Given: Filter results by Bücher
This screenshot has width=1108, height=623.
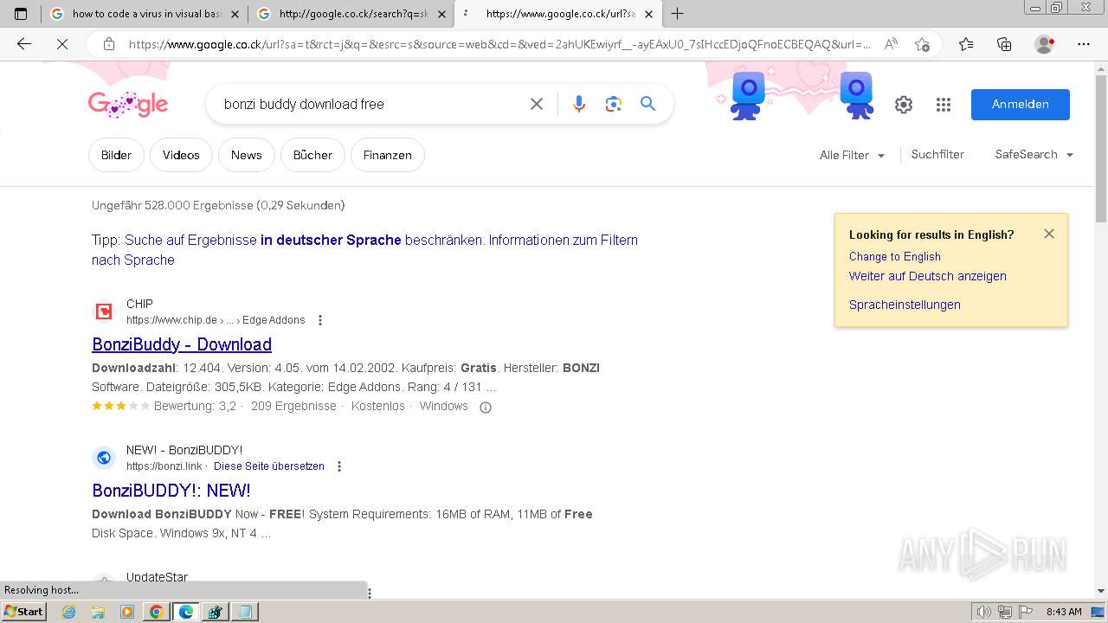Looking at the screenshot, I should [x=312, y=155].
